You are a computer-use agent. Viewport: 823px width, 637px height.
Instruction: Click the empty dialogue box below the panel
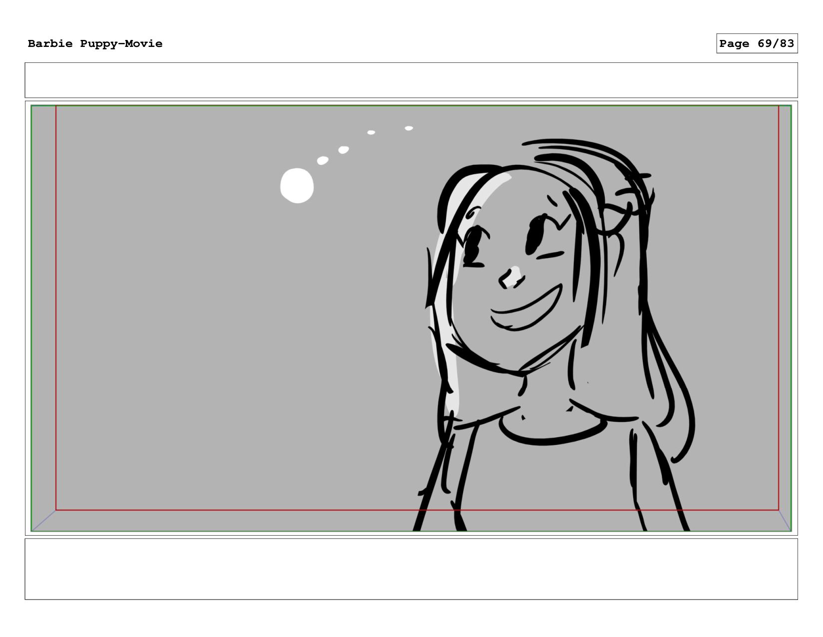click(411, 569)
